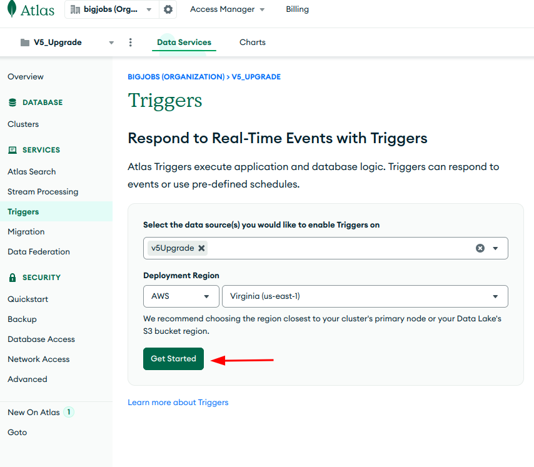This screenshot has width=534, height=467.
Task: Click the New On Atlas notification badge
Action: [x=69, y=412]
